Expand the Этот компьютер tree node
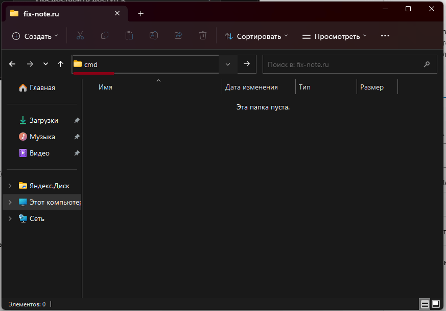This screenshot has height=311, width=446. (x=10, y=202)
